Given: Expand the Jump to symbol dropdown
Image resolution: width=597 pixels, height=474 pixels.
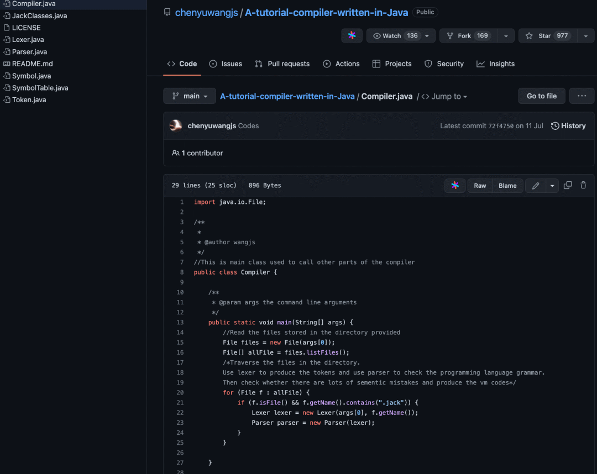Looking at the screenshot, I should (444, 97).
